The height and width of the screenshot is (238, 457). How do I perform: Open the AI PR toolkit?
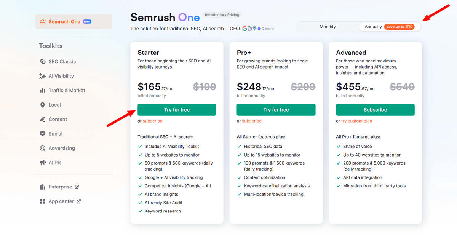(43, 163)
